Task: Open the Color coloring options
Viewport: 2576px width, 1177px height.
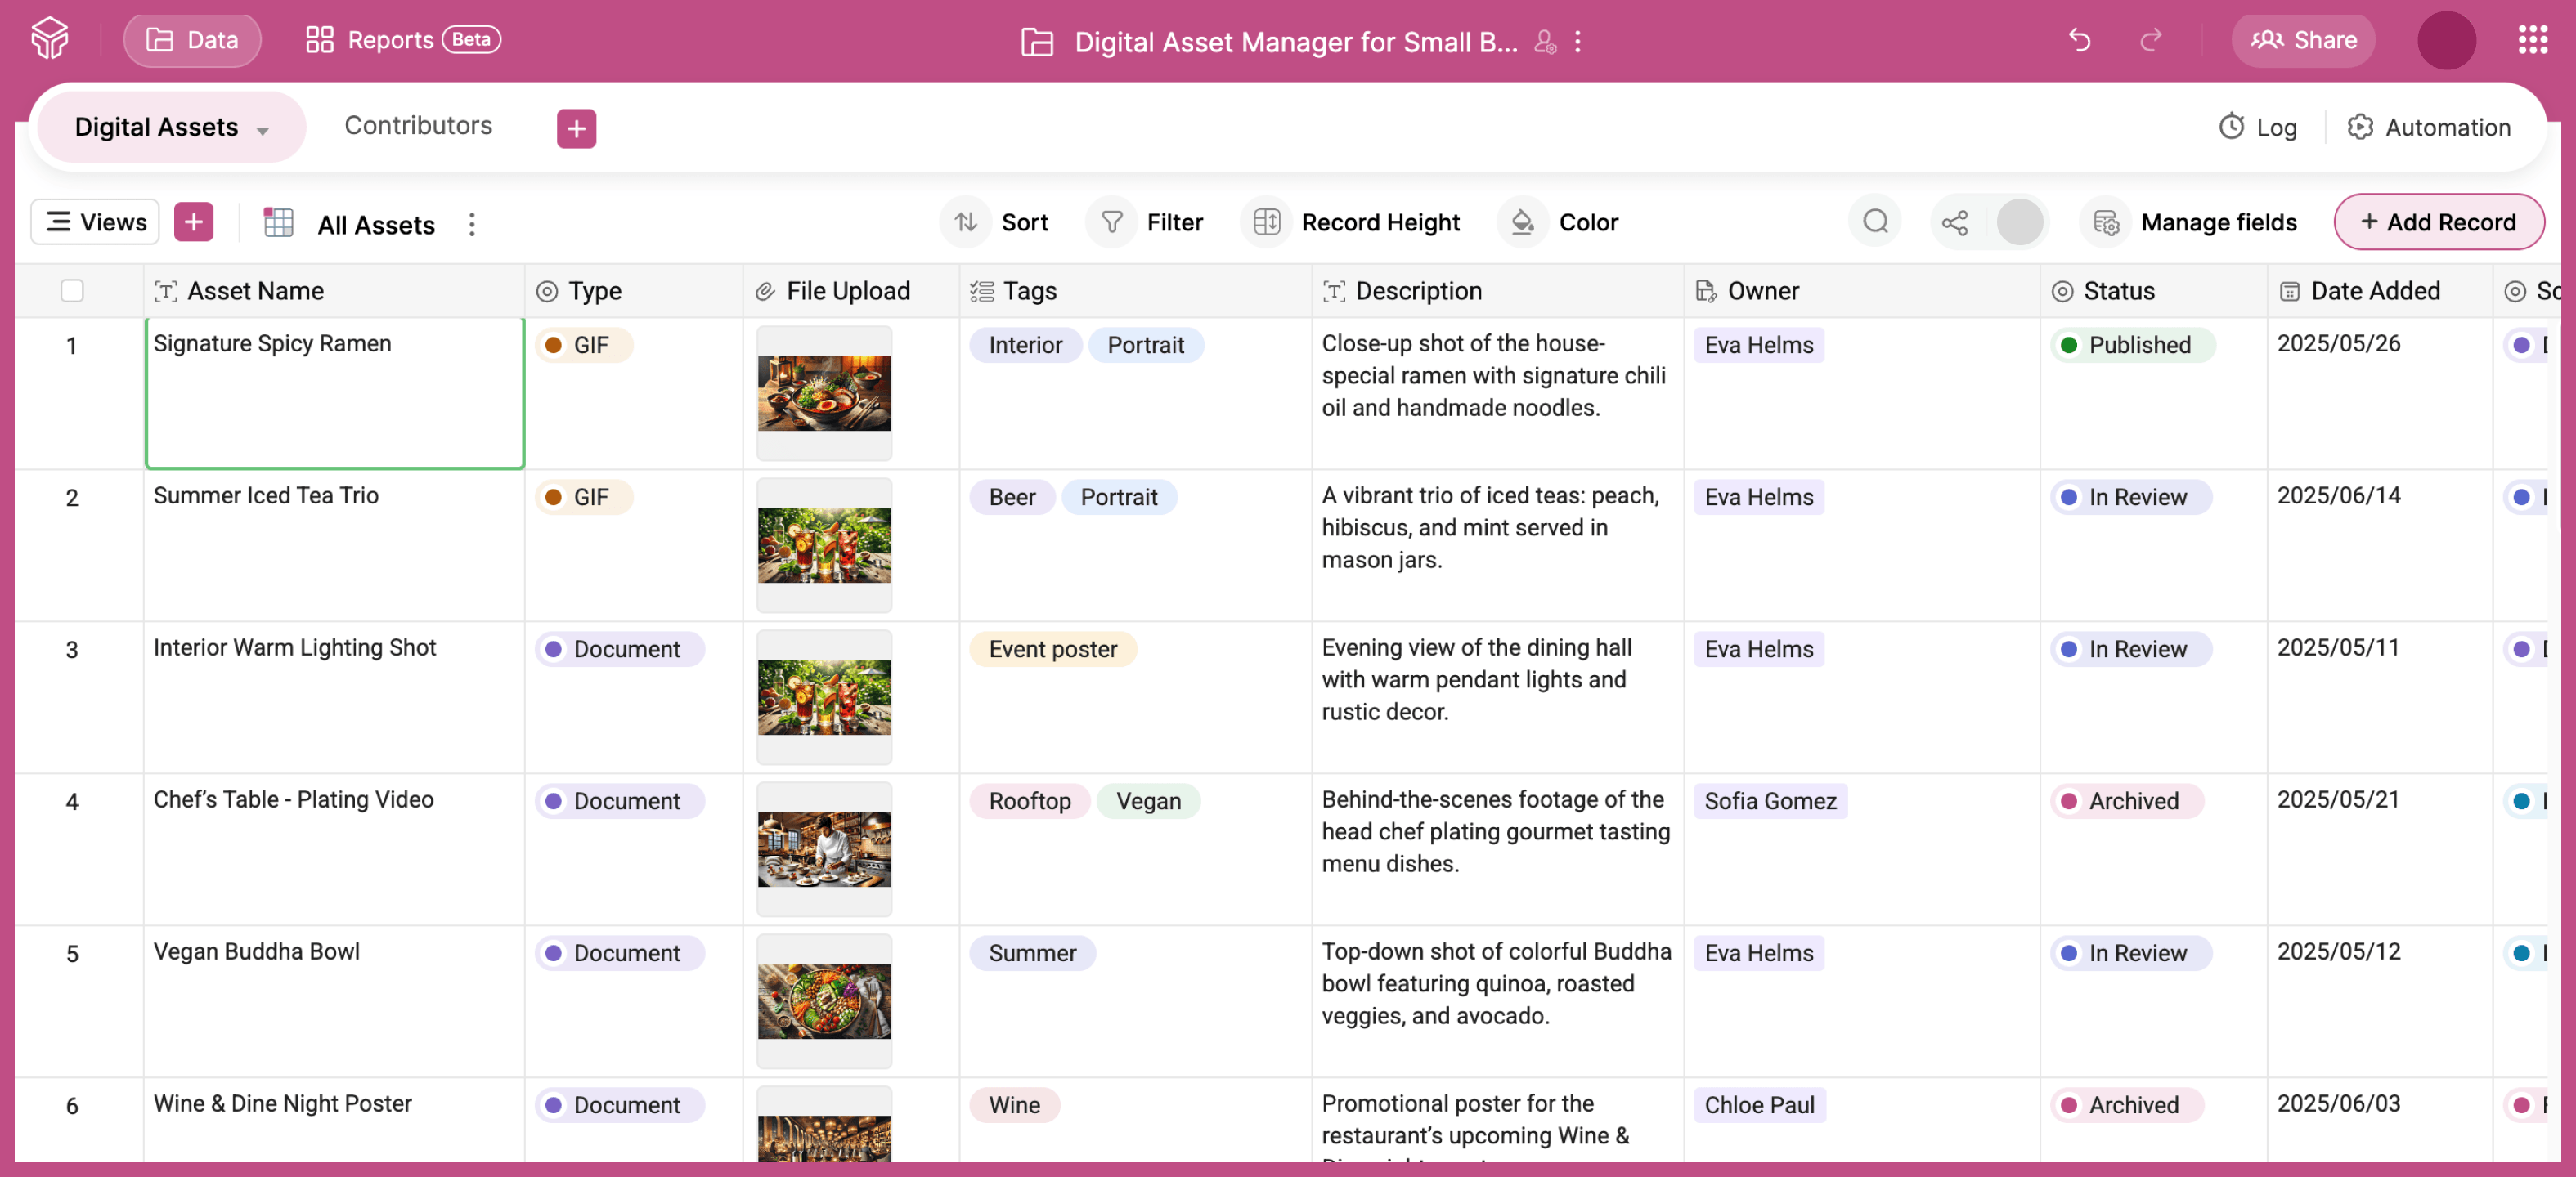Action: (1560, 222)
